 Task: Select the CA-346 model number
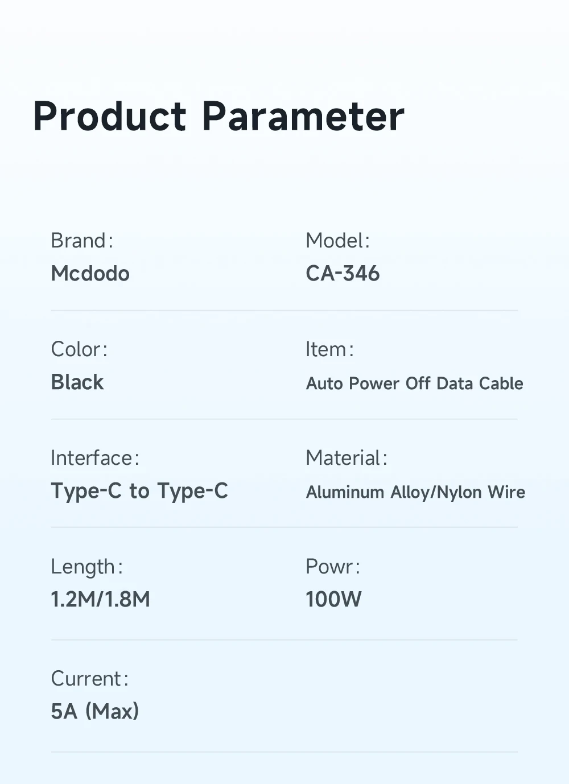click(343, 274)
